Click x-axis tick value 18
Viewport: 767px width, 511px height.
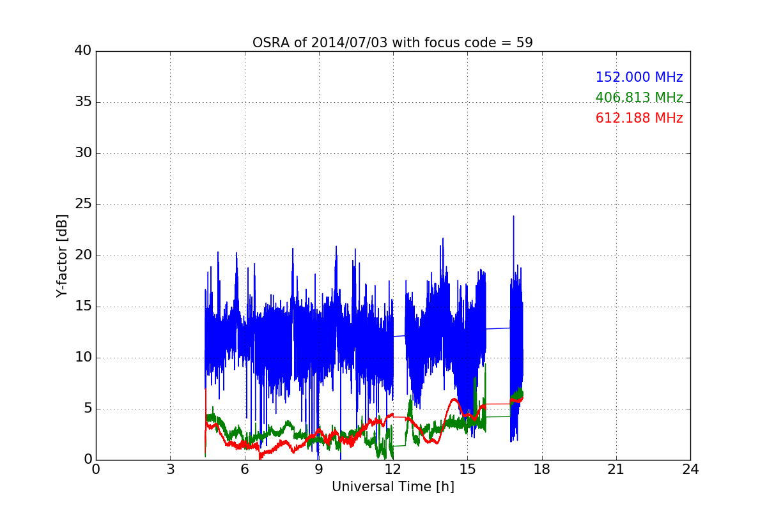tap(542, 469)
